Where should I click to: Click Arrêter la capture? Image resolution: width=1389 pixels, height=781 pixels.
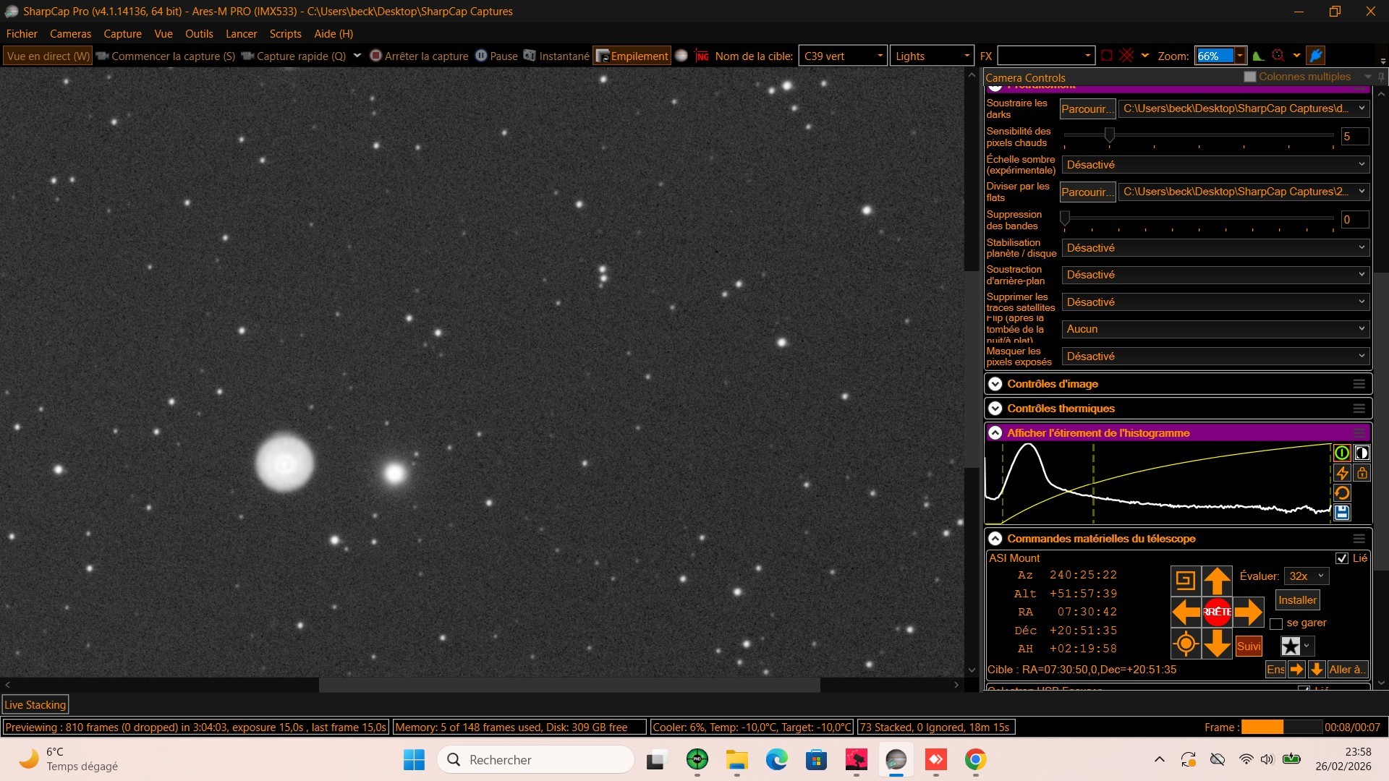click(x=419, y=56)
